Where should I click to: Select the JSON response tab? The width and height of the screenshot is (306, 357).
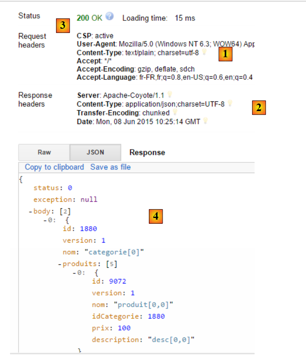click(x=95, y=152)
